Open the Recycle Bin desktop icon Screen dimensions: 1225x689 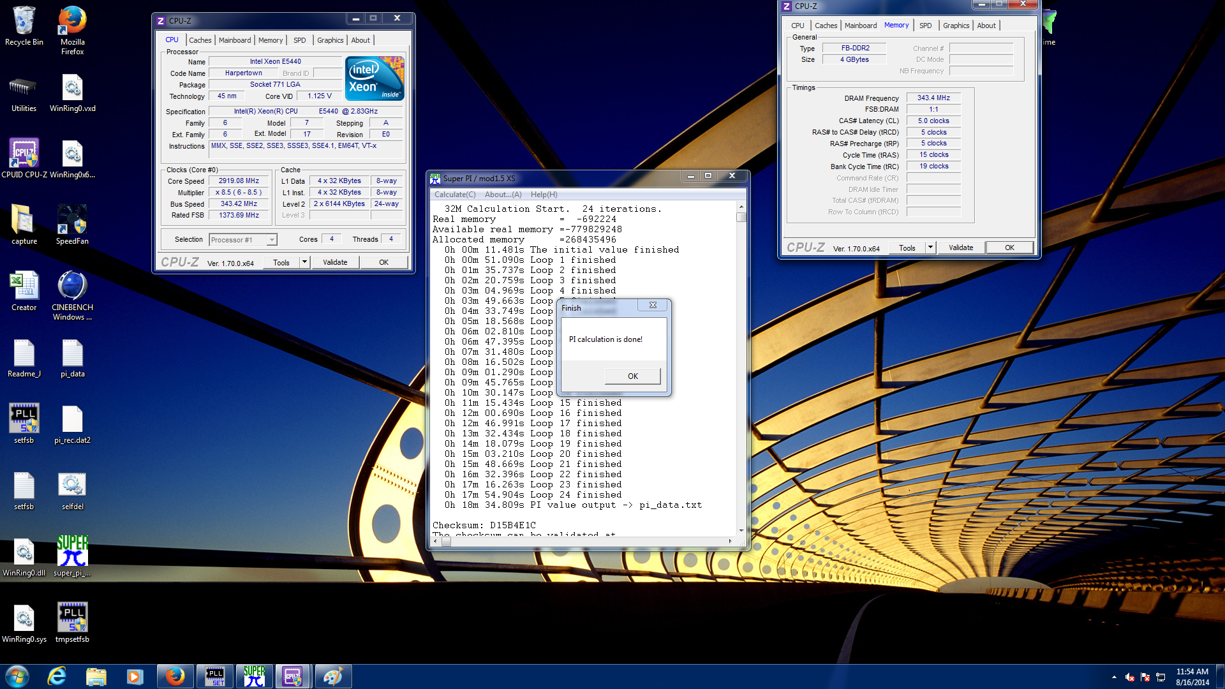24,26
